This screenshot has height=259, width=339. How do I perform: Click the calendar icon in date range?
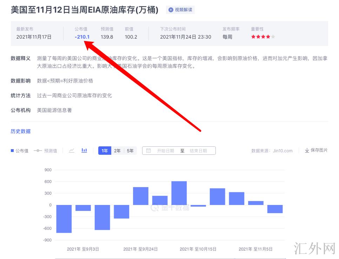pyautogui.click(x=148, y=151)
